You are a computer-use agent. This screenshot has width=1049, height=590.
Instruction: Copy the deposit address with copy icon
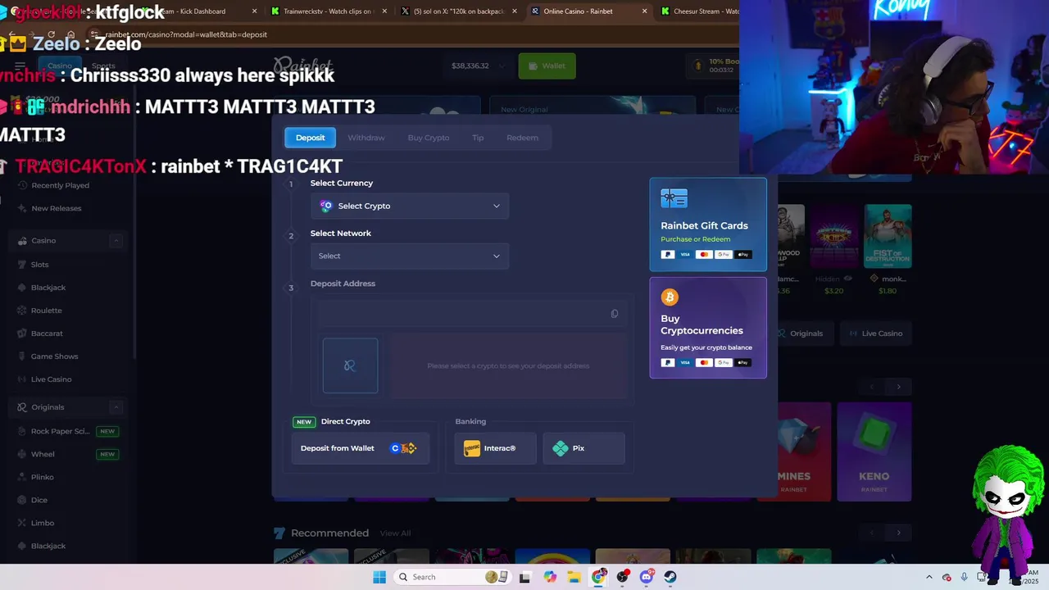point(614,314)
